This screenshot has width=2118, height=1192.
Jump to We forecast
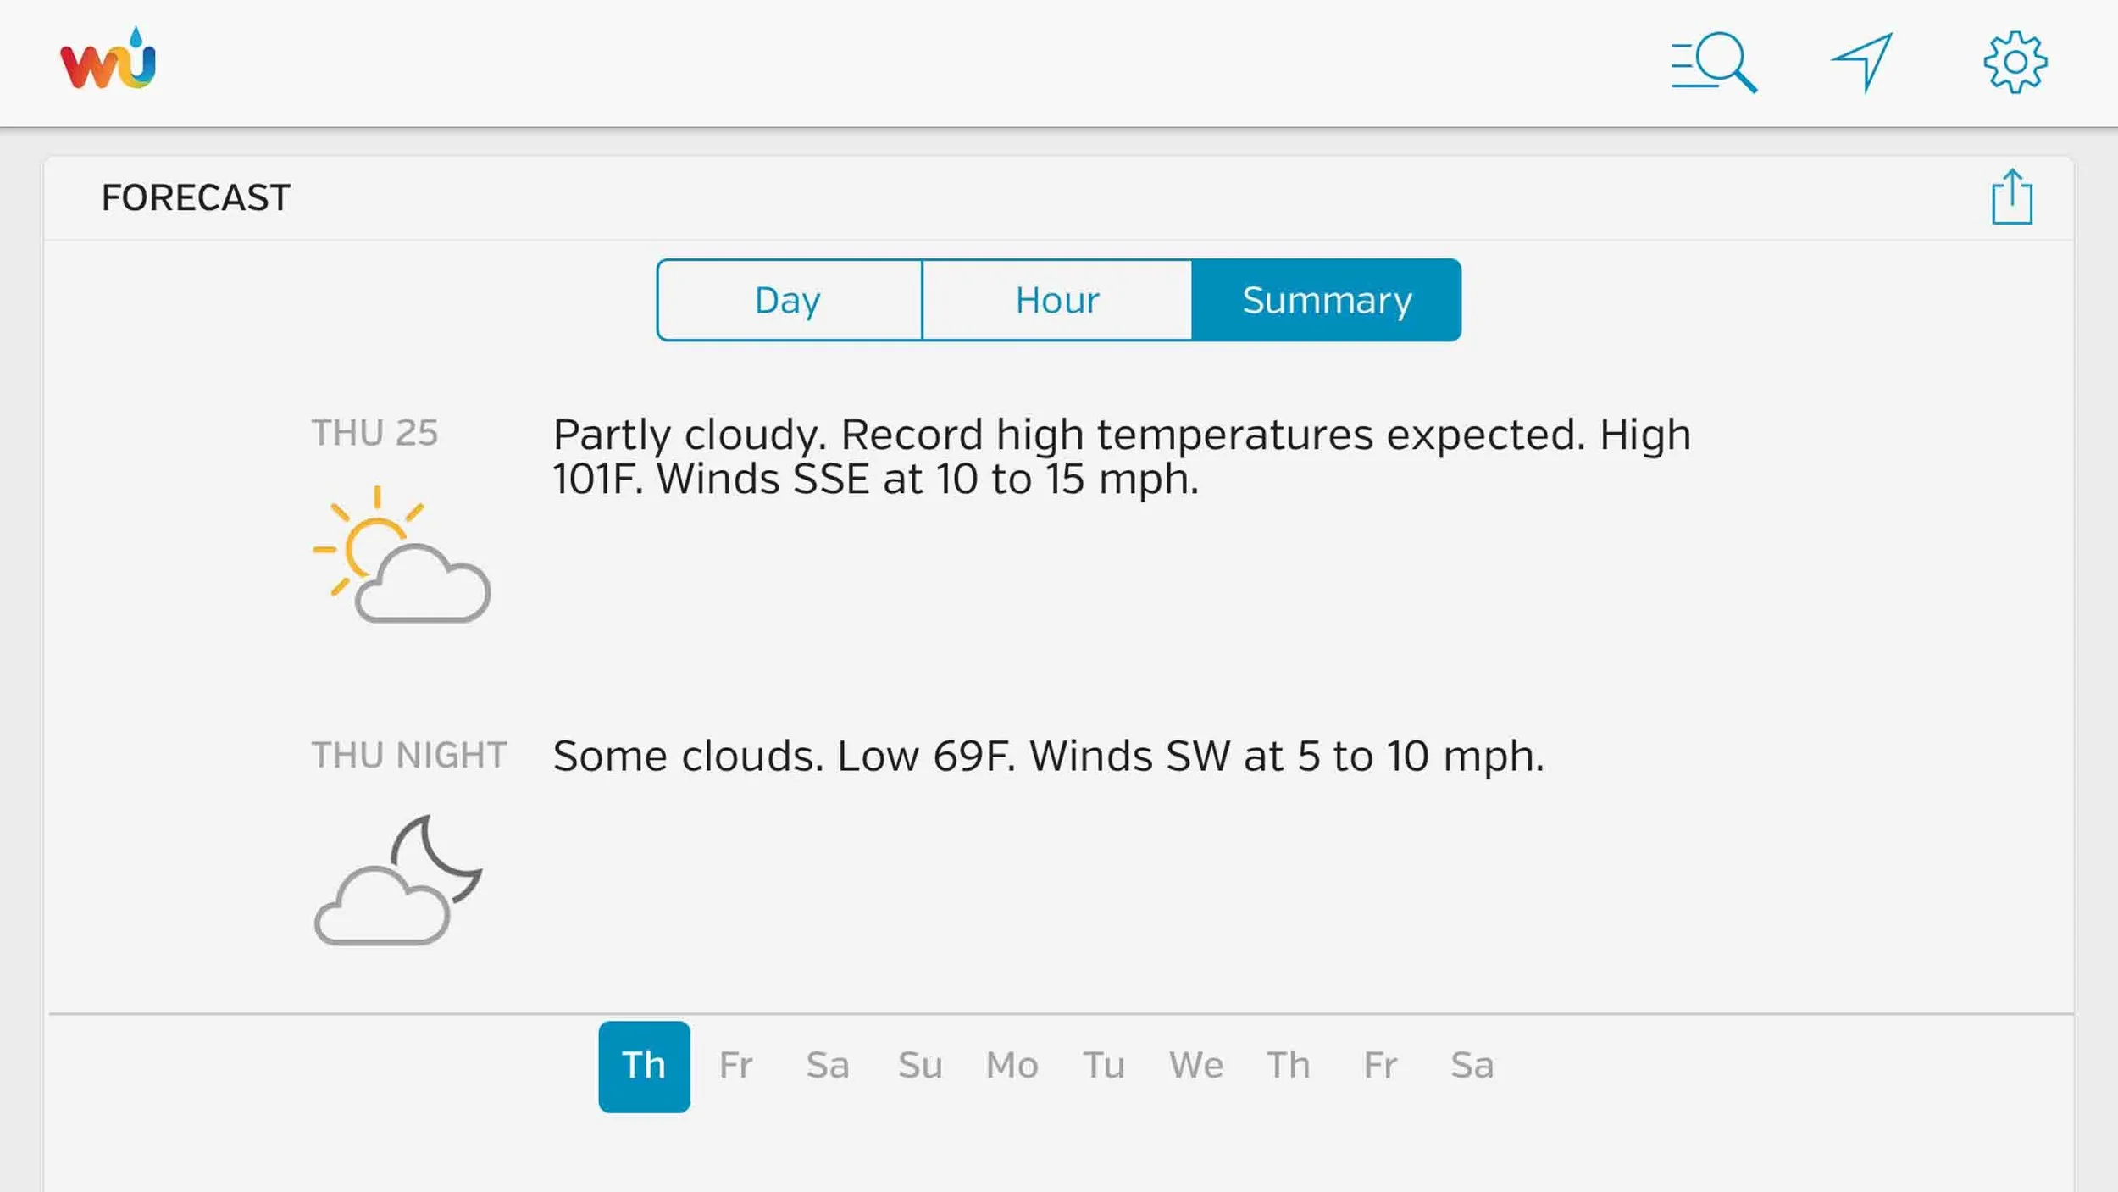[x=1195, y=1066]
